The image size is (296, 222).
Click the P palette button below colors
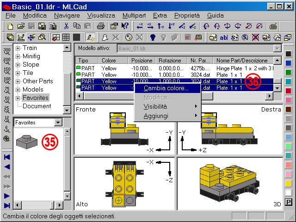click(x=288, y=202)
